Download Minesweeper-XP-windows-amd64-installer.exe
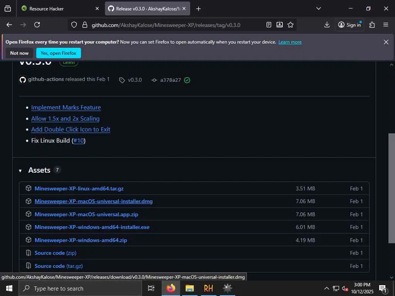This screenshot has height=296, width=395. click(x=92, y=227)
